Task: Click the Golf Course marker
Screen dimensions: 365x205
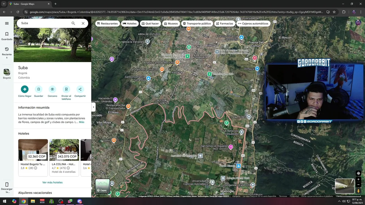Action: click(226, 123)
